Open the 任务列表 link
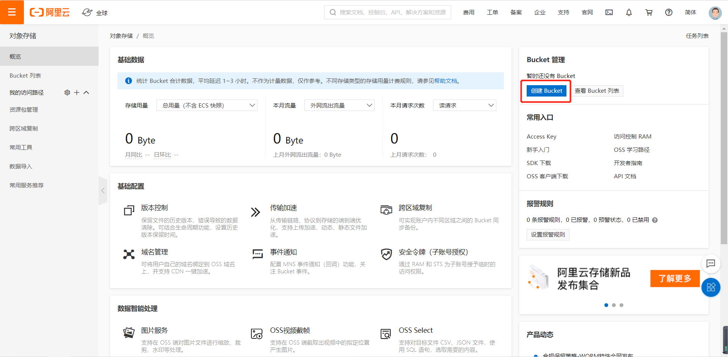Viewport: 728px width, 357px height. click(697, 36)
